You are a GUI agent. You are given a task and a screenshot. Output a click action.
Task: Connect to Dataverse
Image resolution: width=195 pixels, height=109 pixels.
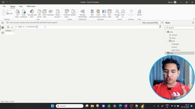pyautogui.click(x=51, y=13)
